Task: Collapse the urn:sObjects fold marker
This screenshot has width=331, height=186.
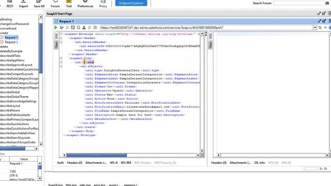Action: (x=61, y=66)
